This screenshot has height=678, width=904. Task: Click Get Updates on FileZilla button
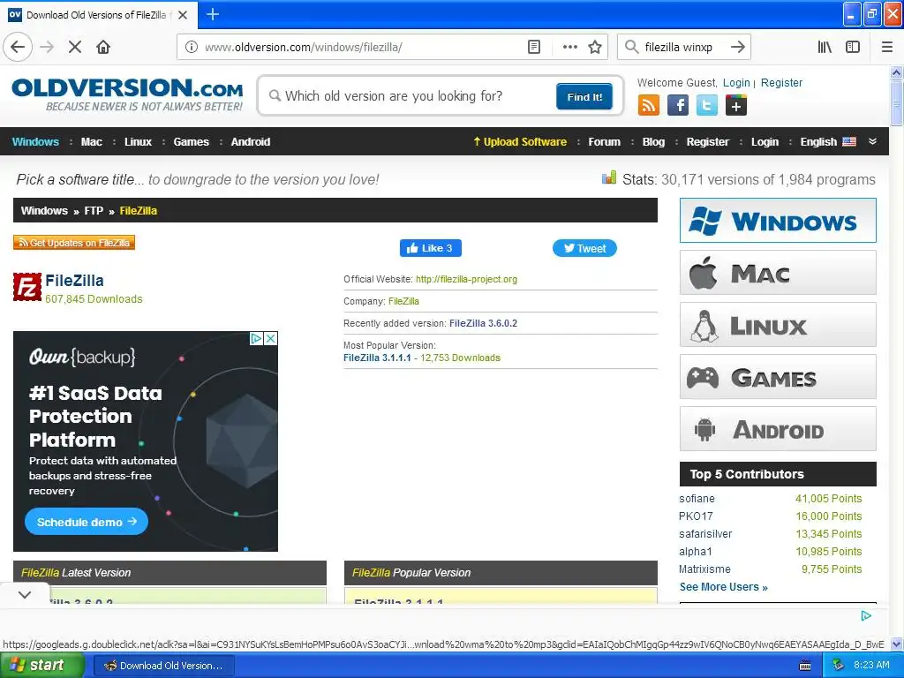74,243
